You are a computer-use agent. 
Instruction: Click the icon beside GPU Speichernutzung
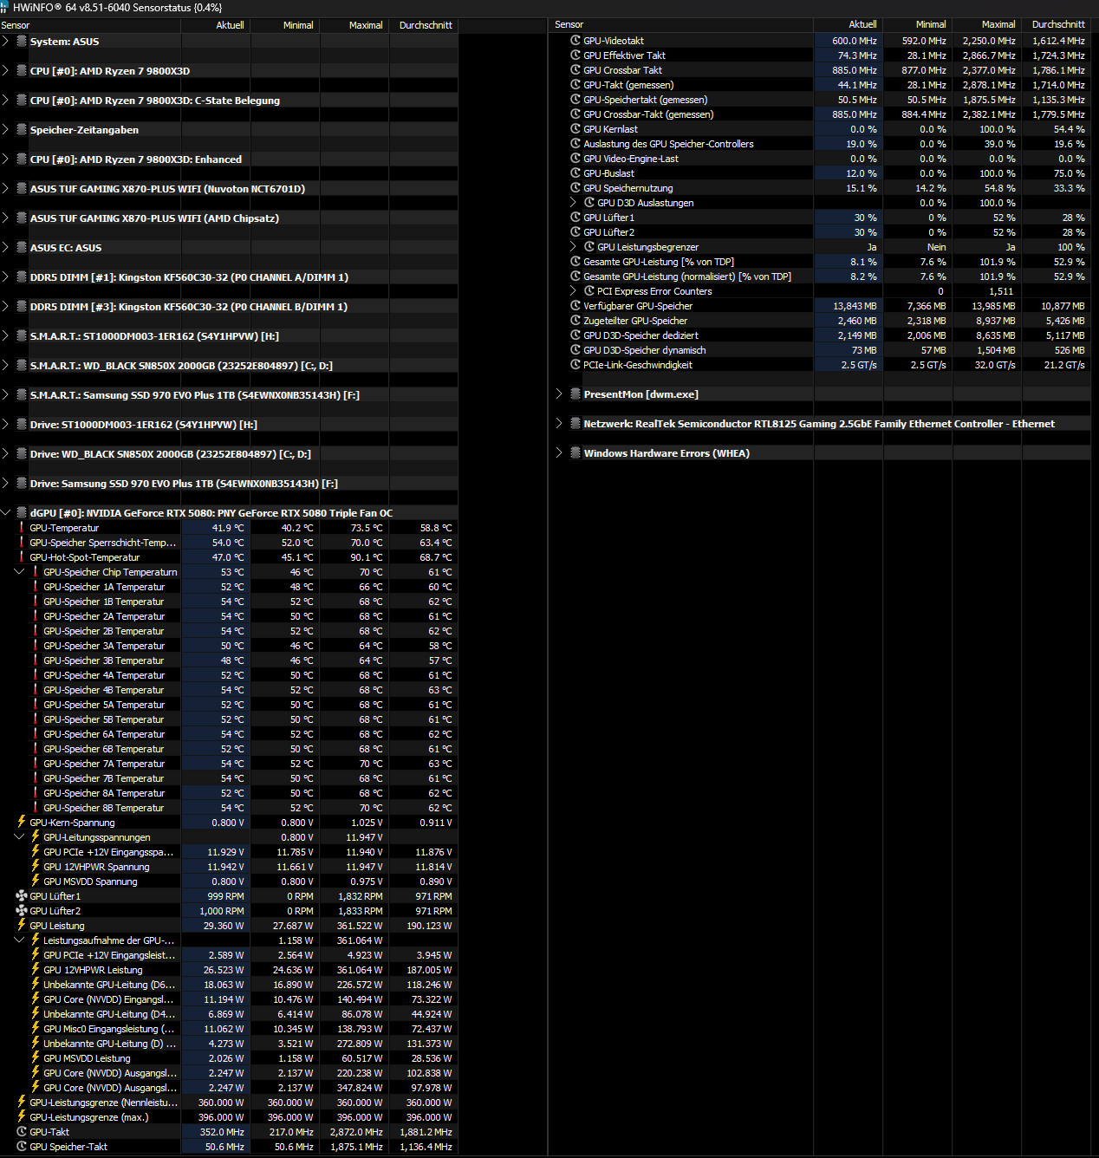point(576,188)
